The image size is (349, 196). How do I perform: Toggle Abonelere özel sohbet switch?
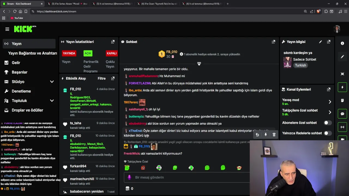coord(327,123)
